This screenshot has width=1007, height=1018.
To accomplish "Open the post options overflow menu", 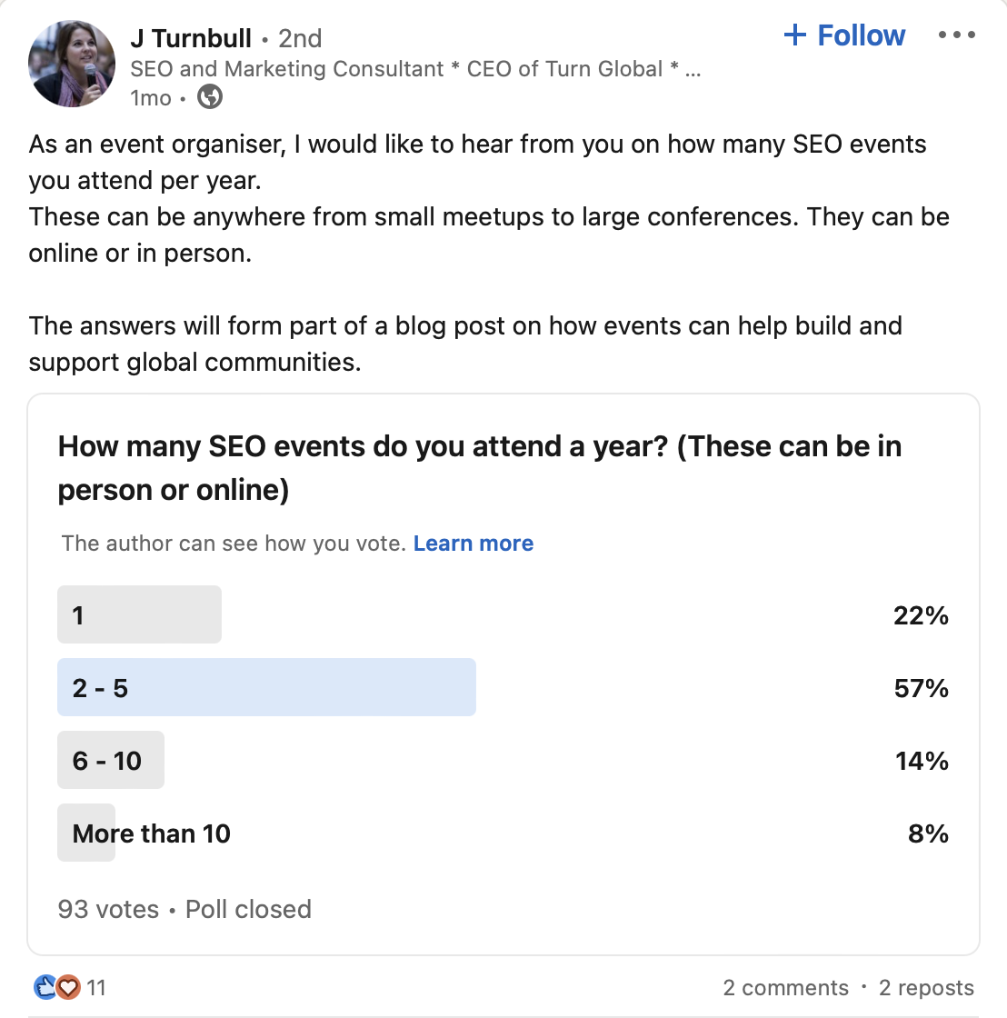I will click(x=957, y=35).
